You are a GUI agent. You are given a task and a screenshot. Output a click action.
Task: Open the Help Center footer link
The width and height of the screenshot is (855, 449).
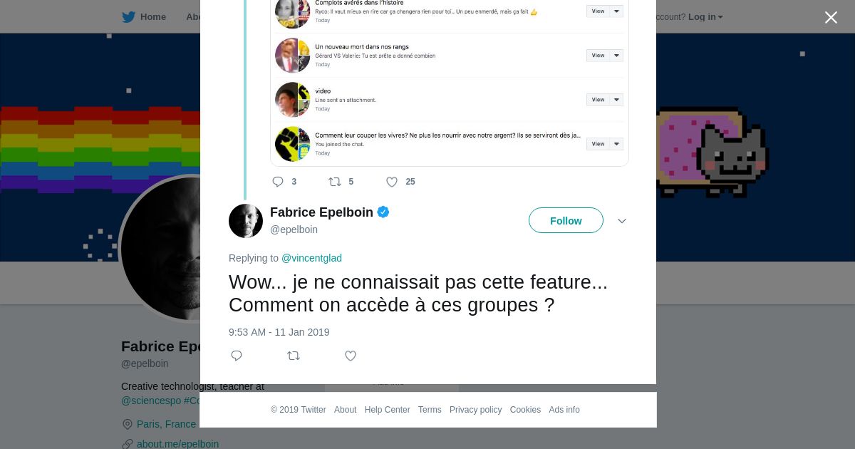(387, 410)
